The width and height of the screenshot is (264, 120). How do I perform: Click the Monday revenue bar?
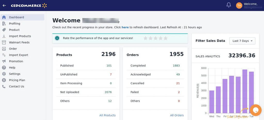(x=245, y=91)
